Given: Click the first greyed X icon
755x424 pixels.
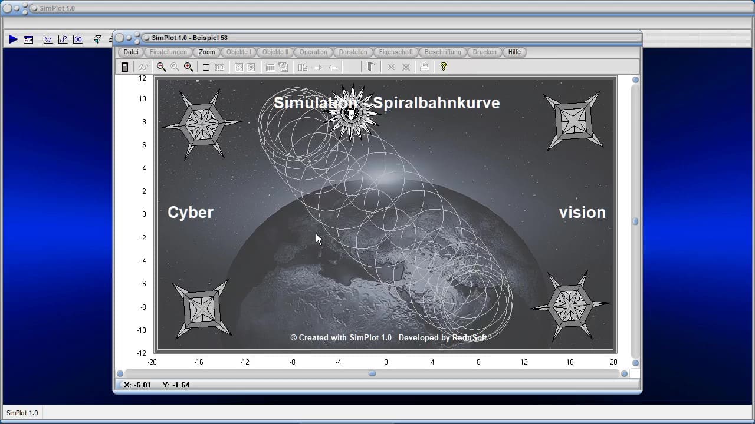Looking at the screenshot, I should (x=391, y=67).
